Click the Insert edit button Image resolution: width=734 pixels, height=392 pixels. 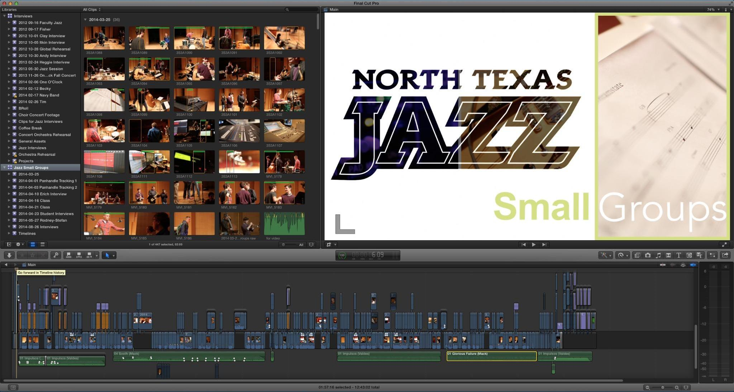tap(79, 255)
